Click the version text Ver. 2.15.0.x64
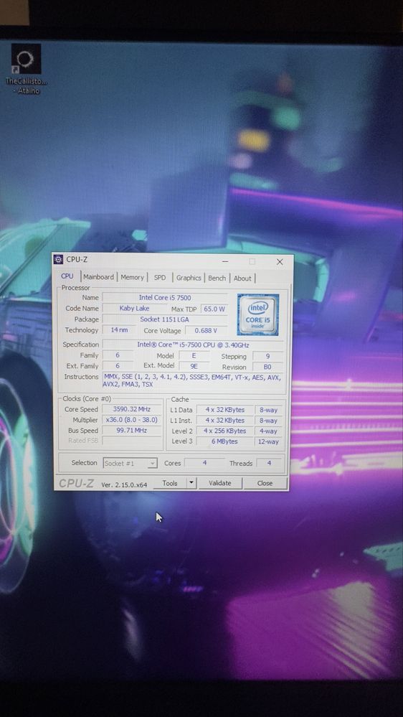Viewport: 403px width, 717px height. point(124,484)
